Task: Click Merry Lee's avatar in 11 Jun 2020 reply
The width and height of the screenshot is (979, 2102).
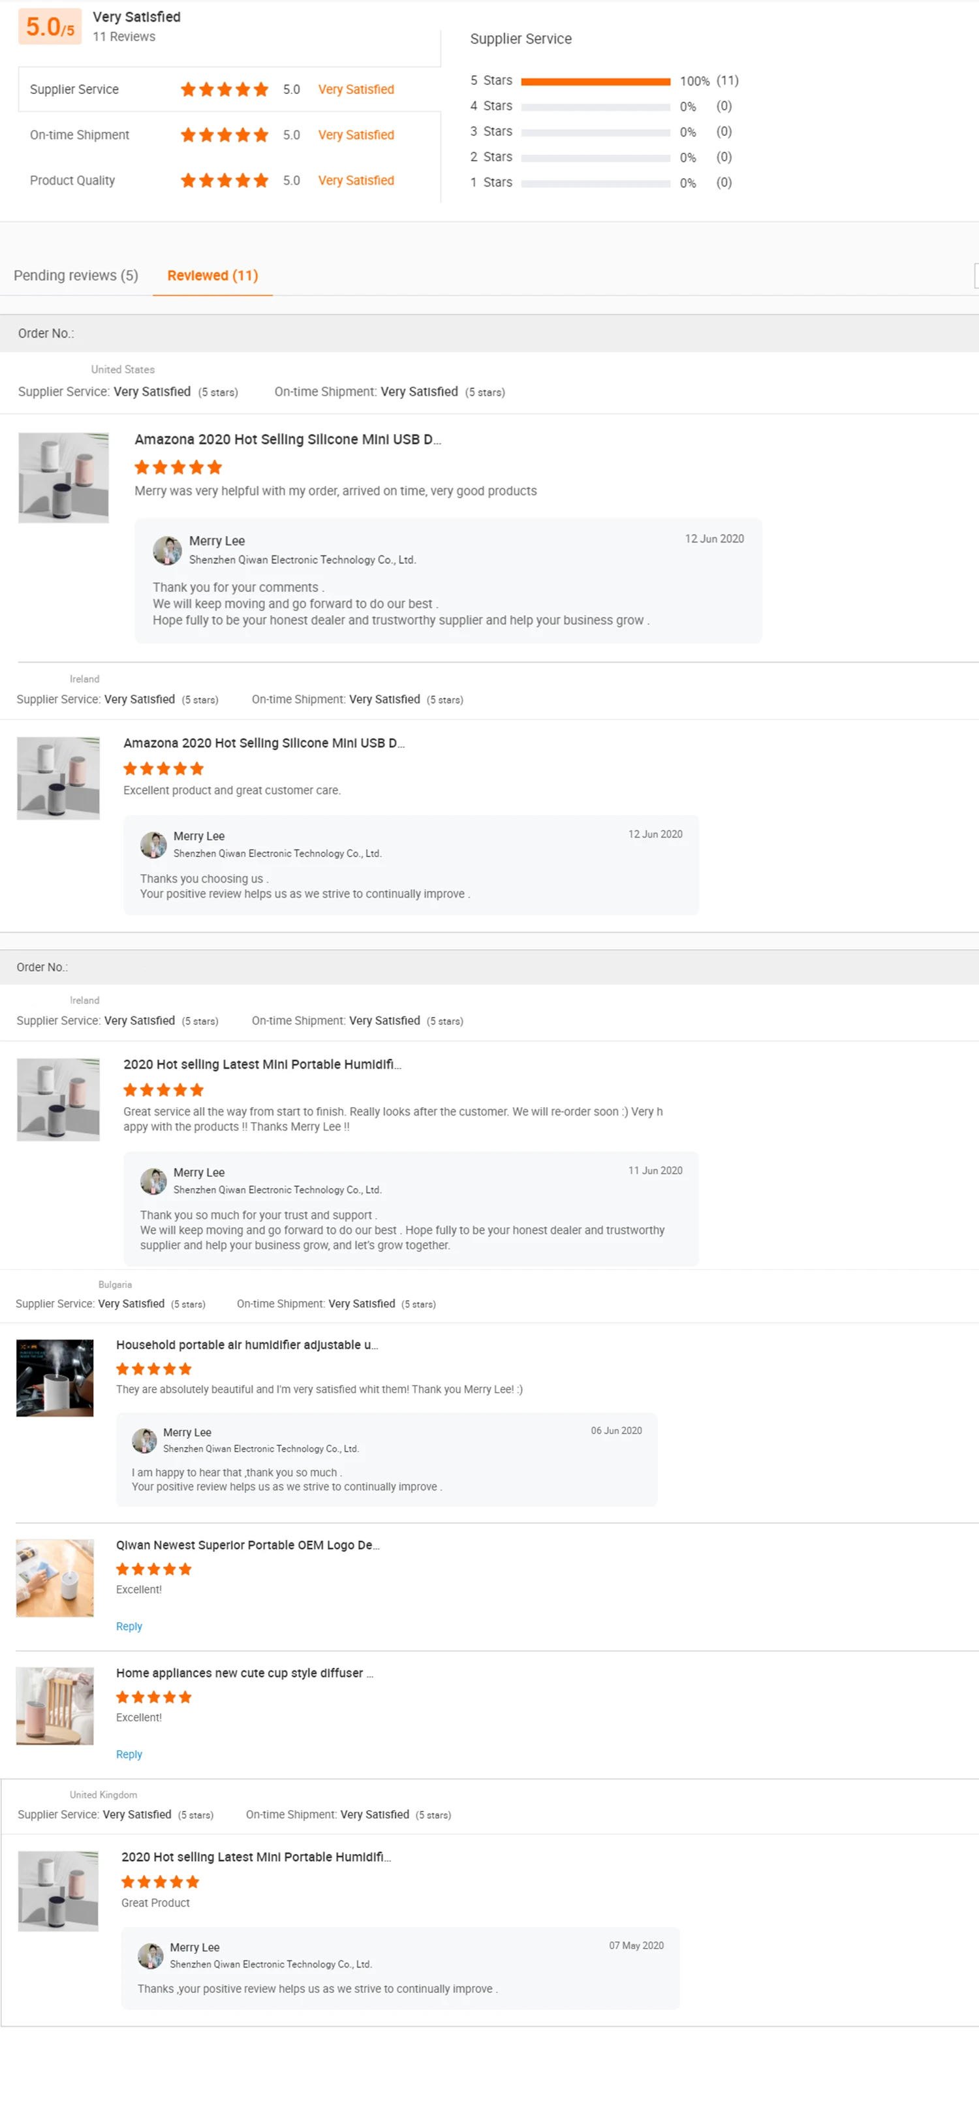Action: pos(153,1181)
